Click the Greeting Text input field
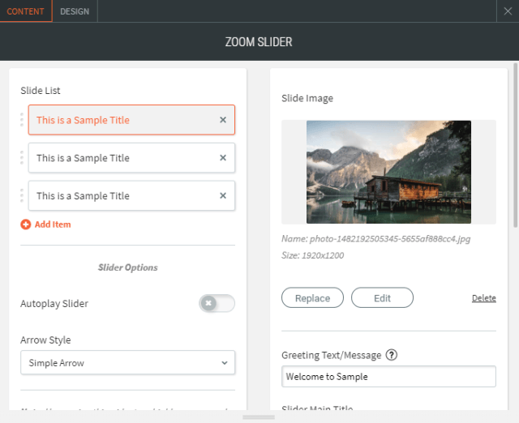The height and width of the screenshot is (423, 519). [388, 377]
